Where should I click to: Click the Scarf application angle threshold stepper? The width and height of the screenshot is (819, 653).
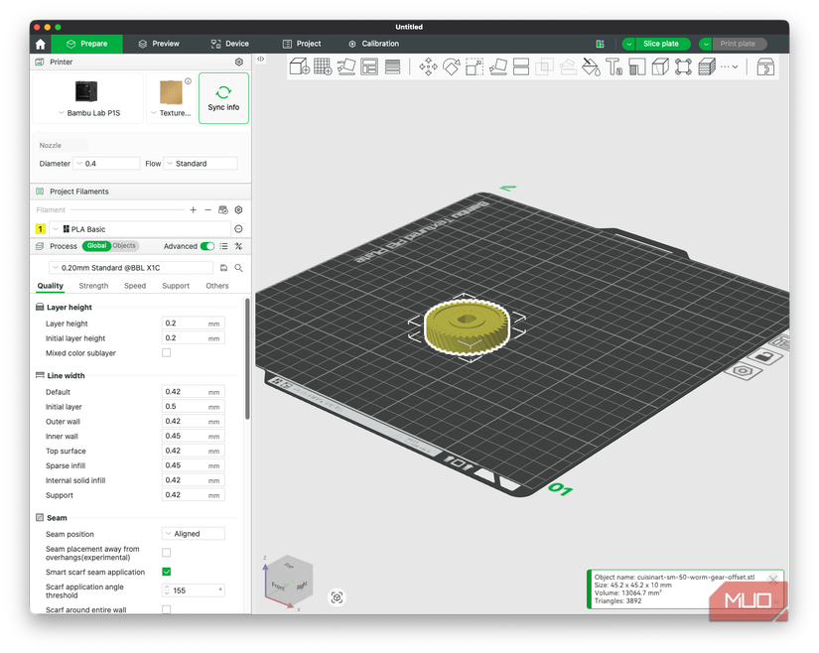pos(167,590)
